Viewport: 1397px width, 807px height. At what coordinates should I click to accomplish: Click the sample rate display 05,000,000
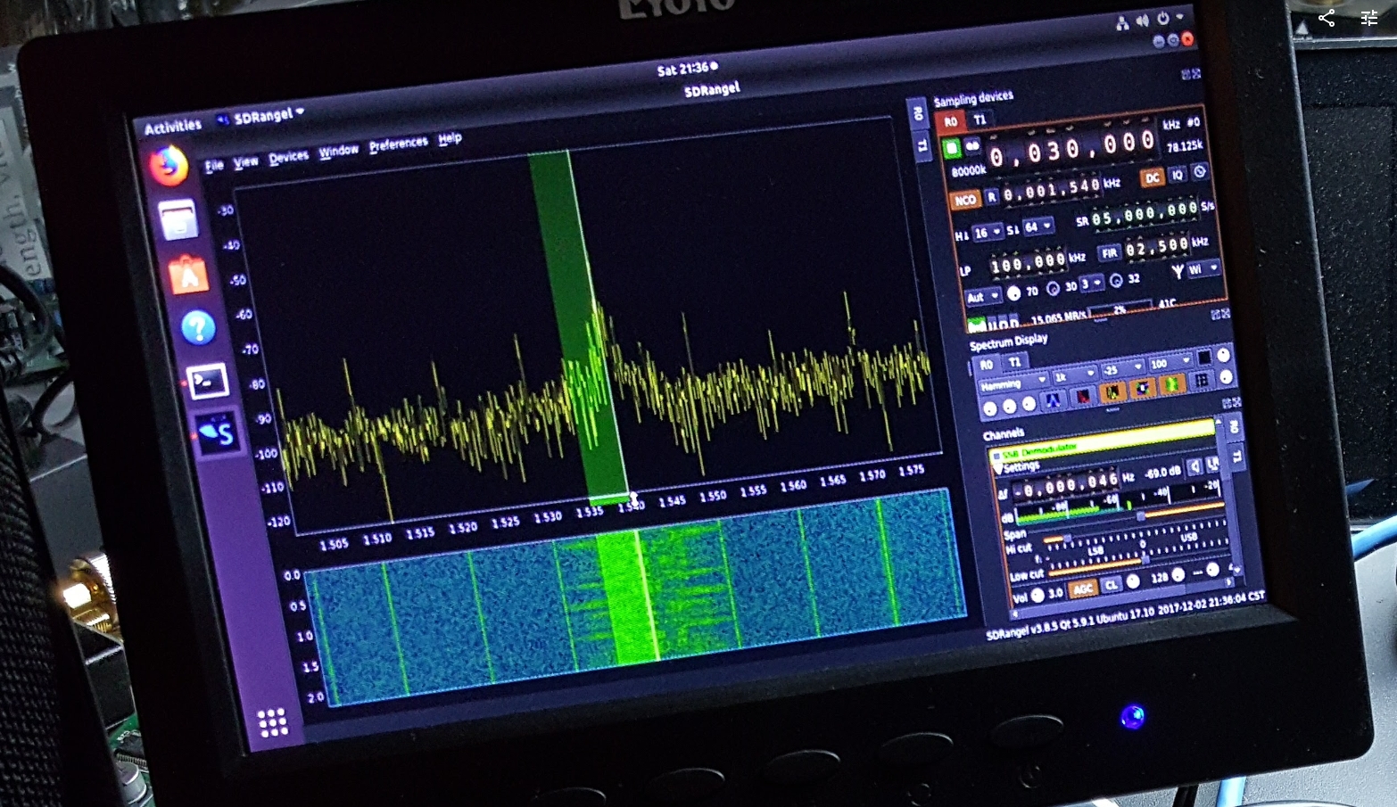pos(1144,214)
